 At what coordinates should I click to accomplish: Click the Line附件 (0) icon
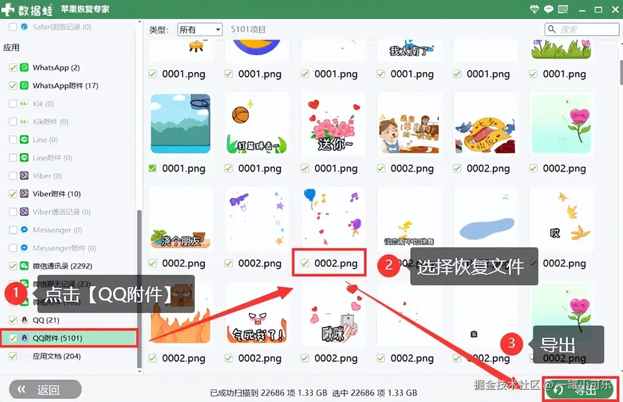coord(24,157)
